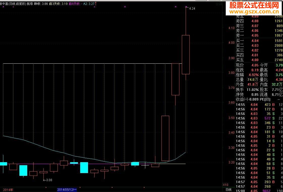Click the 昨收: 3.86 indicator value
This screenshot has width=283, height=192.
pyautogui.click(x=41, y=4)
